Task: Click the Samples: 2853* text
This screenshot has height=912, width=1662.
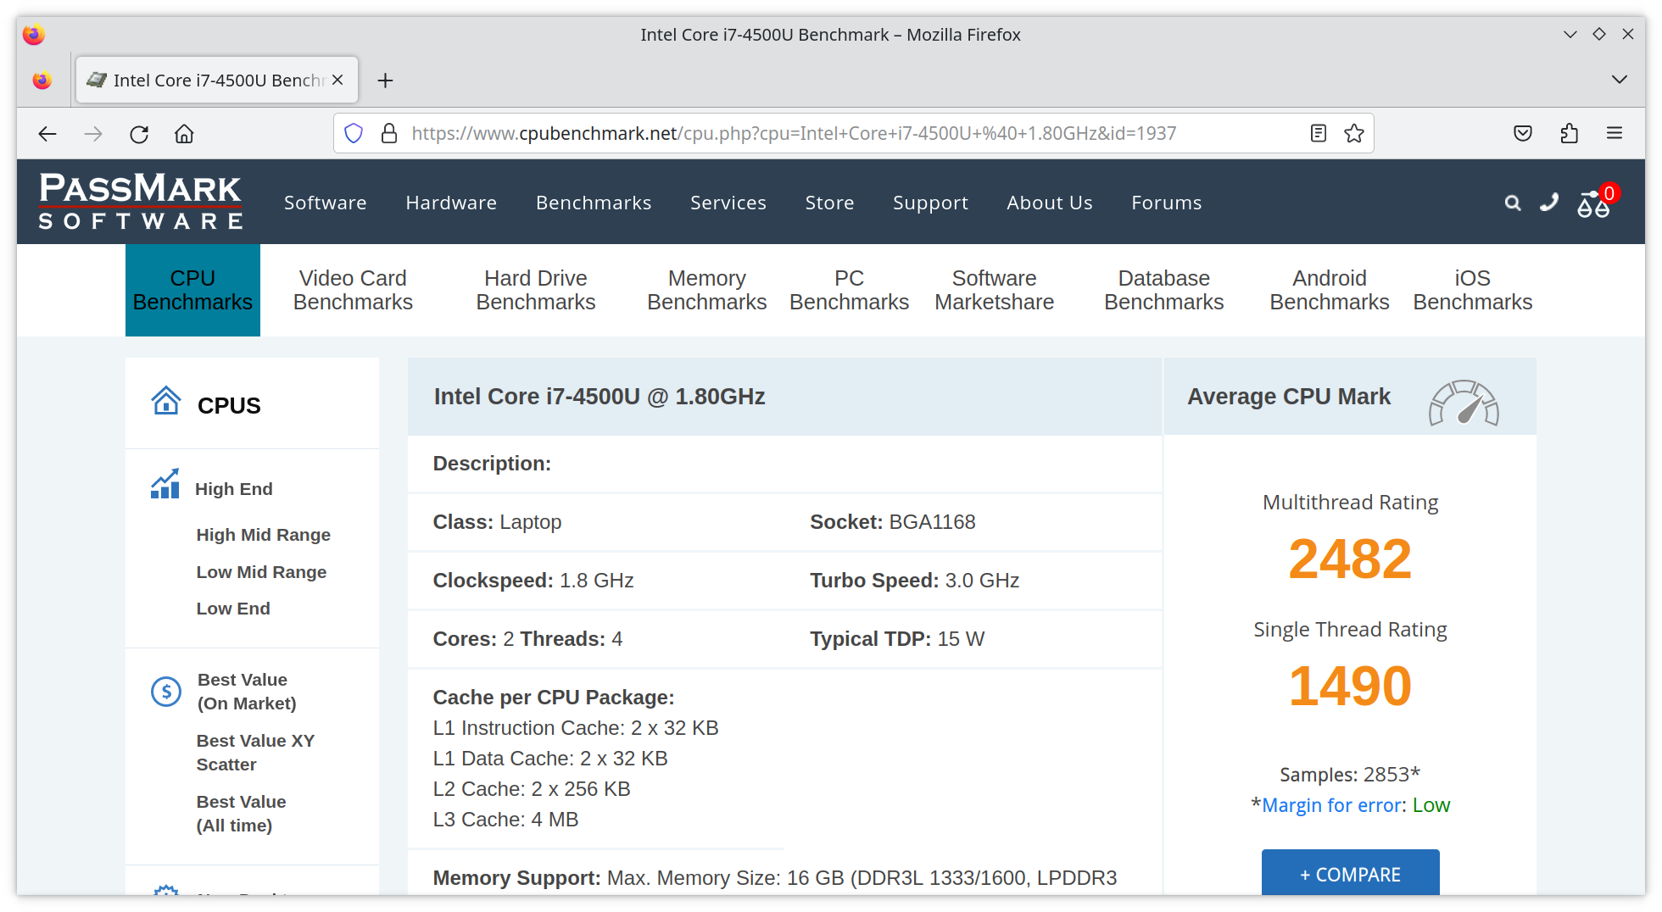Action: [x=1349, y=775]
